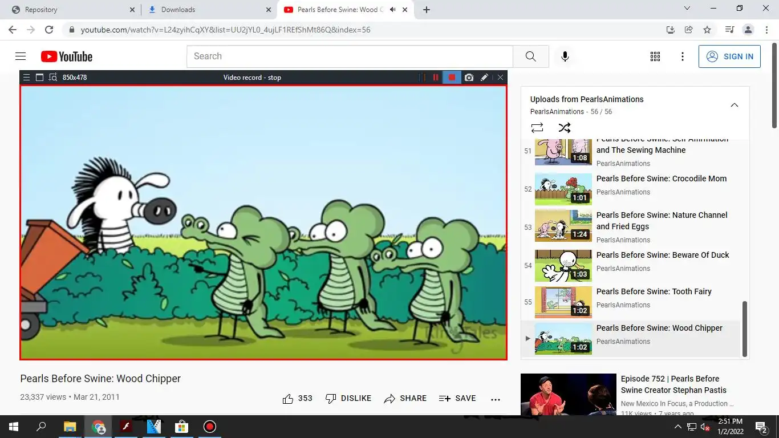Screen dimensions: 779x438
Task: Pause the video recording
Action: pos(436,78)
